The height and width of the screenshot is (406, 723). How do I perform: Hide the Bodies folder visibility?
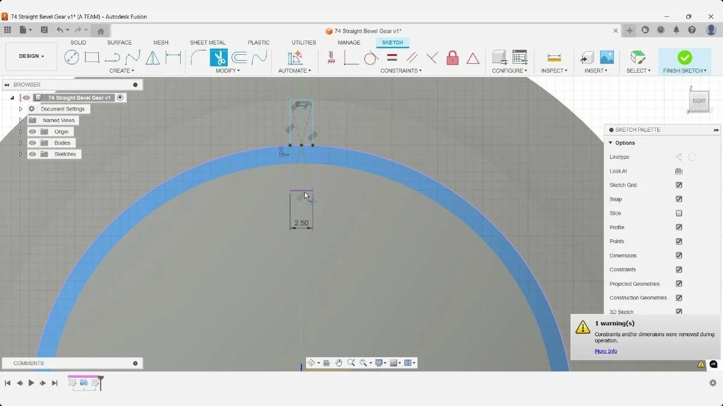[33, 143]
